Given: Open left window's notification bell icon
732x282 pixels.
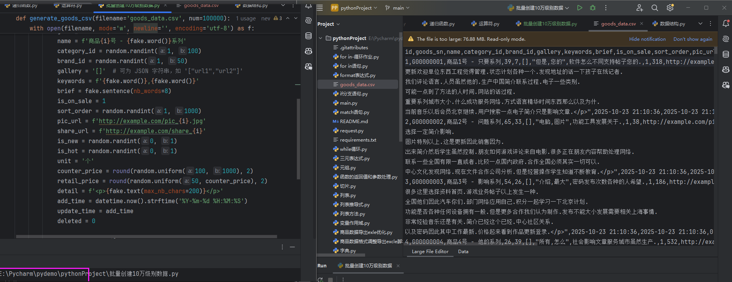Looking at the screenshot, I should [308, 5].
